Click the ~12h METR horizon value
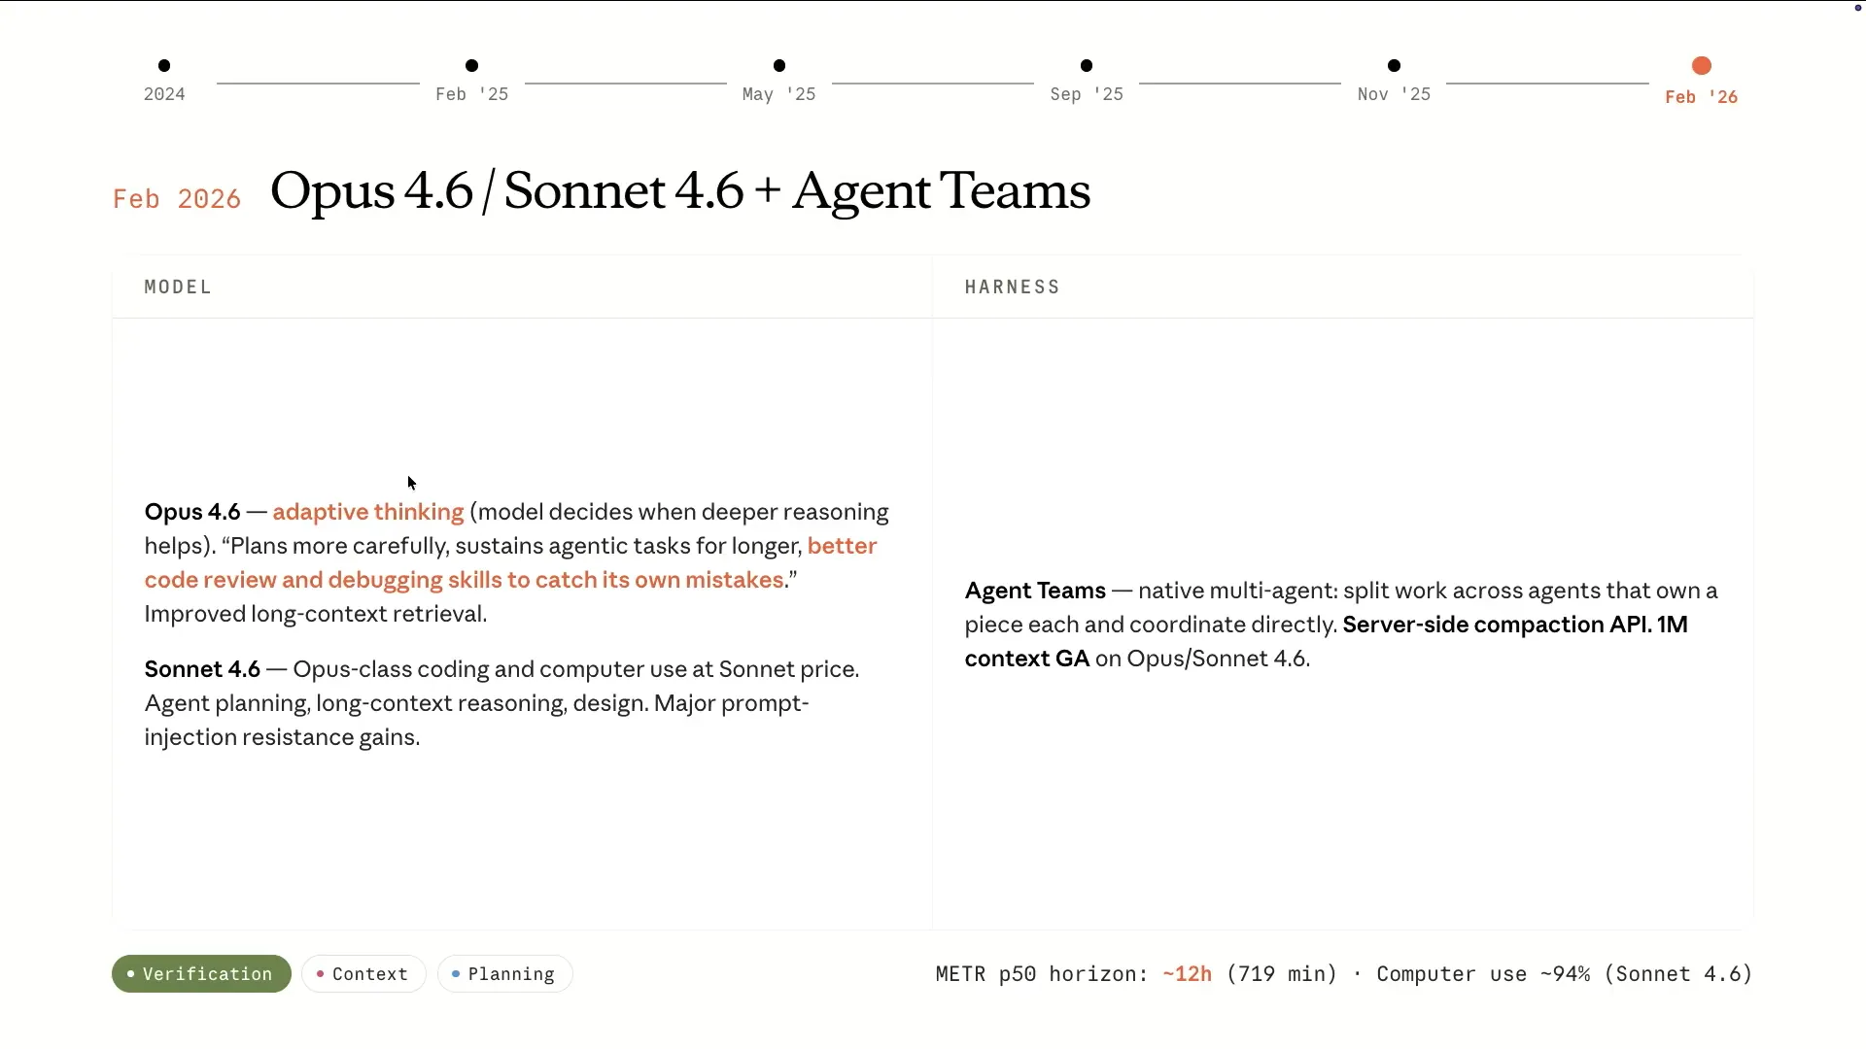The image size is (1866, 1049). click(1187, 974)
